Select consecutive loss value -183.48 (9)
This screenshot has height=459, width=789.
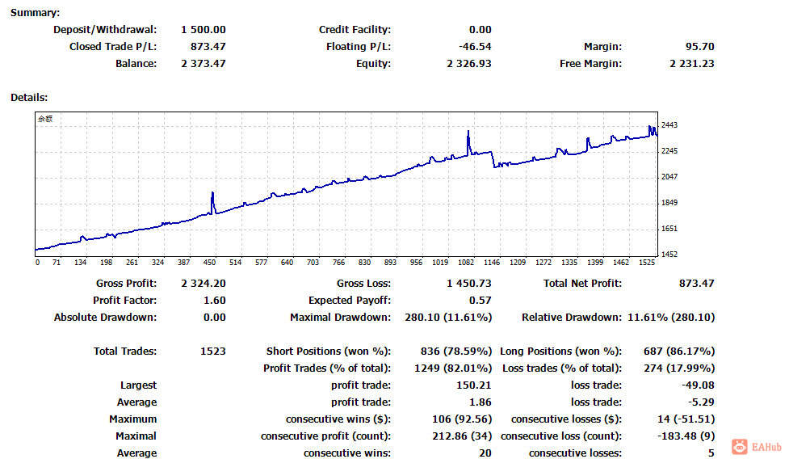(x=686, y=436)
